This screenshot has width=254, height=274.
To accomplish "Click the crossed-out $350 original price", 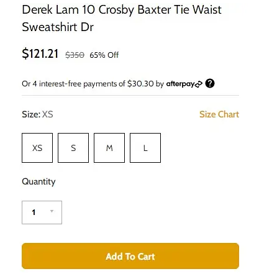I will pos(75,55).
